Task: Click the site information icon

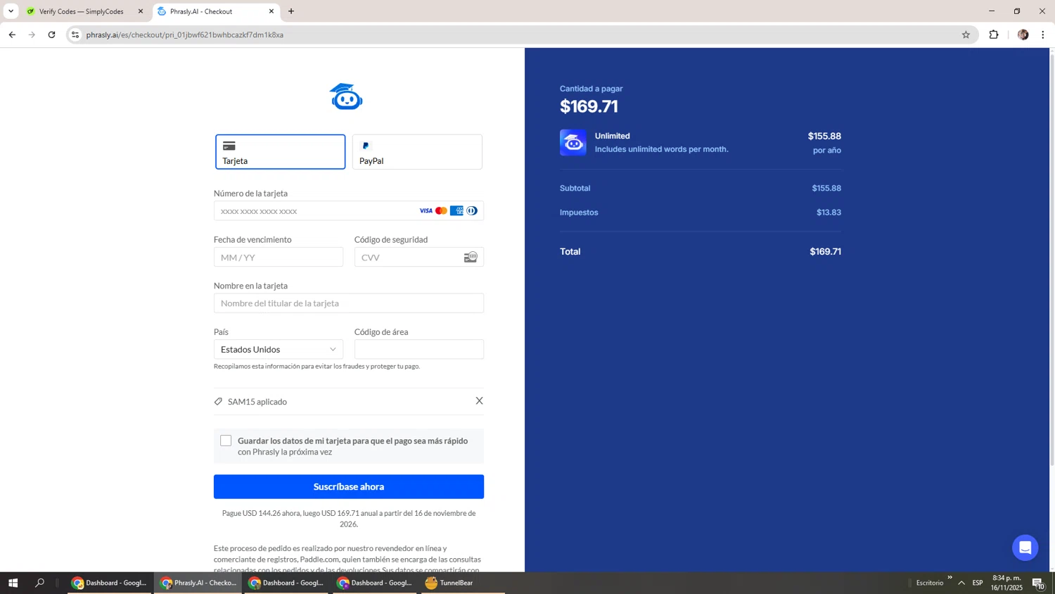Action: [75, 34]
